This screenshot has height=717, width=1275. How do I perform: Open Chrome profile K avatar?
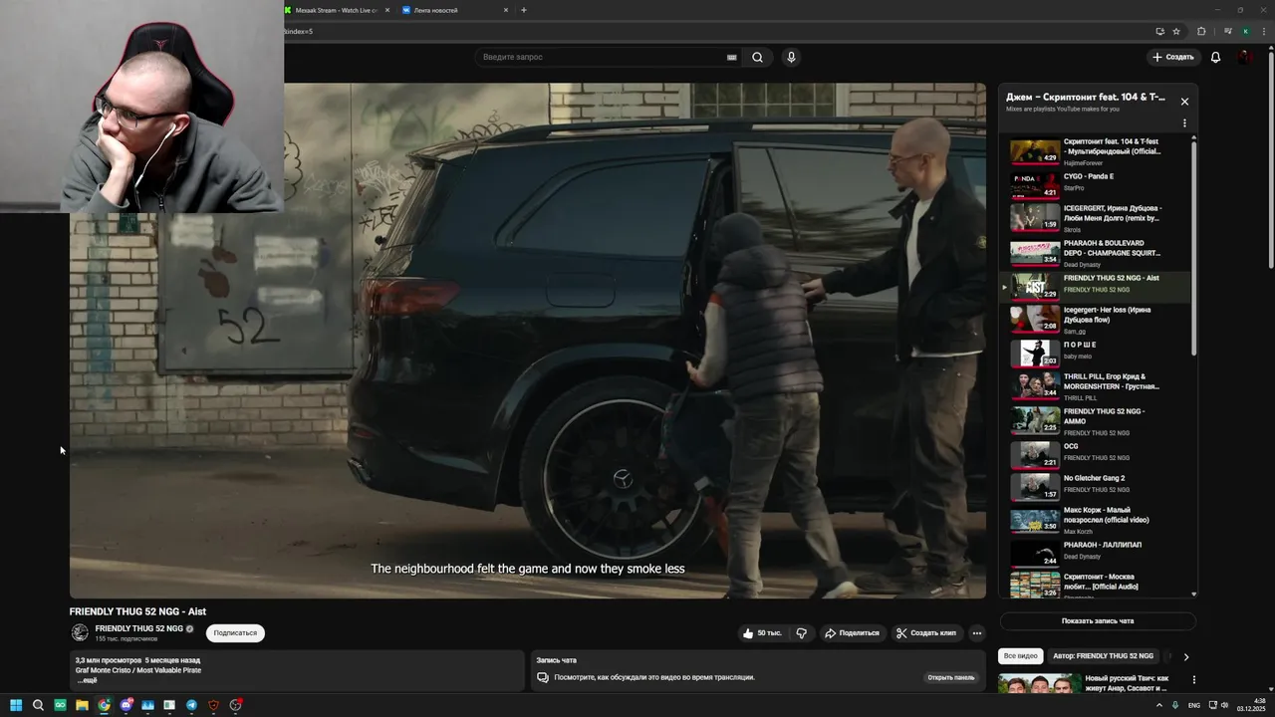pos(1245,31)
